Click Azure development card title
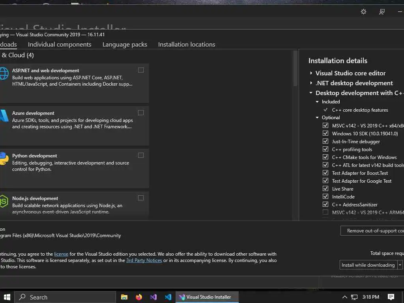 (x=33, y=113)
